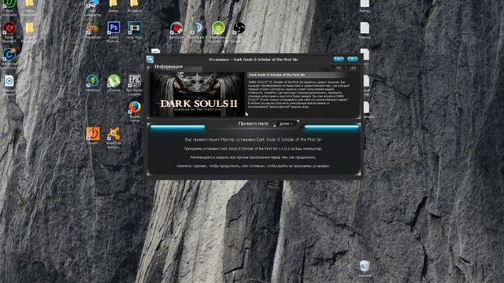Open the shortcut between Bandicam and green disc
This screenshot has height=283, width=504.
pos(197,31)
